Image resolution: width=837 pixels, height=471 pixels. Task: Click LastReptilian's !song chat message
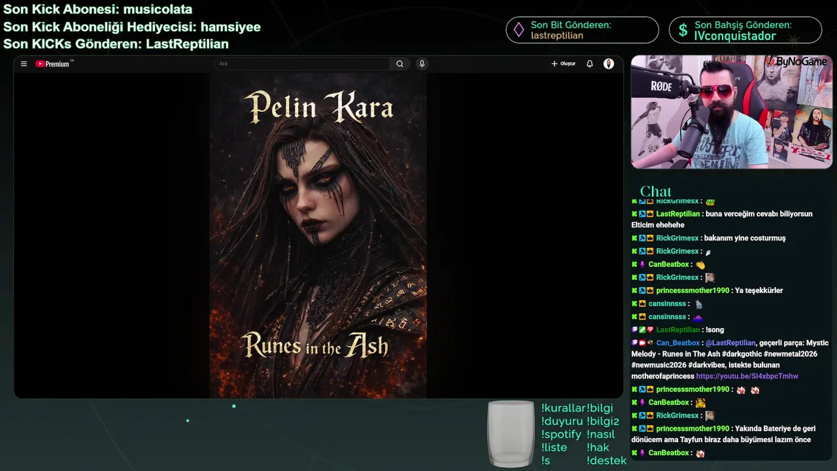pyautogui.click(x=715, y=330)
